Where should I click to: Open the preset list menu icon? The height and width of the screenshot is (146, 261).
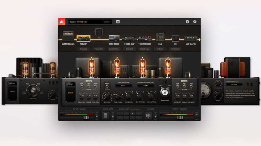118,22
